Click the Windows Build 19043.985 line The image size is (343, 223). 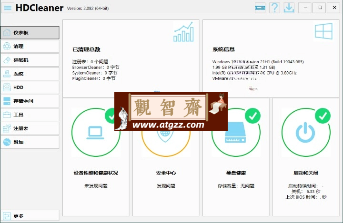pos(258,62)
